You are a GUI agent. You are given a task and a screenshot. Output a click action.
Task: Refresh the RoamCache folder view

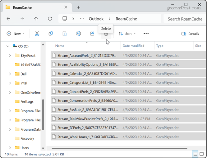(50, 19)
